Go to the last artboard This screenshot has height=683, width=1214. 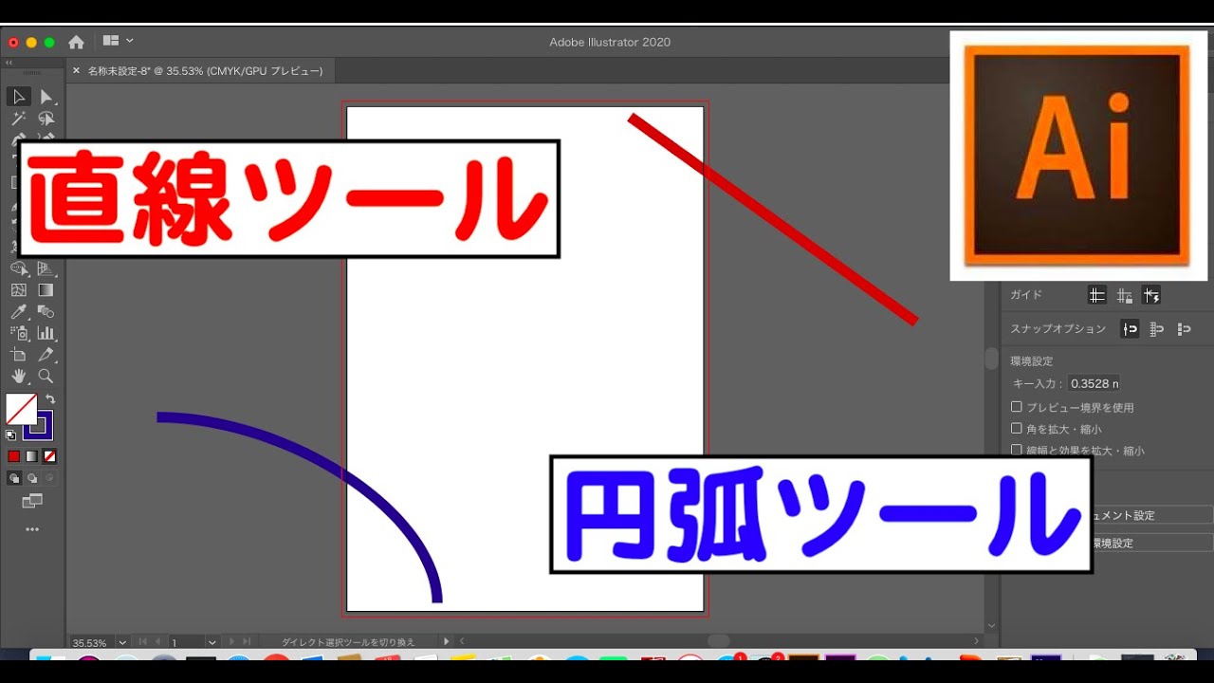click(247, 642)
